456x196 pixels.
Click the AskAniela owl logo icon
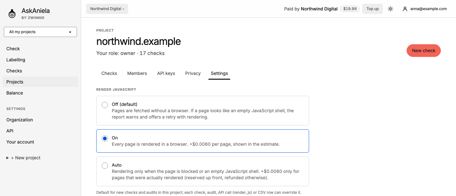12,14
